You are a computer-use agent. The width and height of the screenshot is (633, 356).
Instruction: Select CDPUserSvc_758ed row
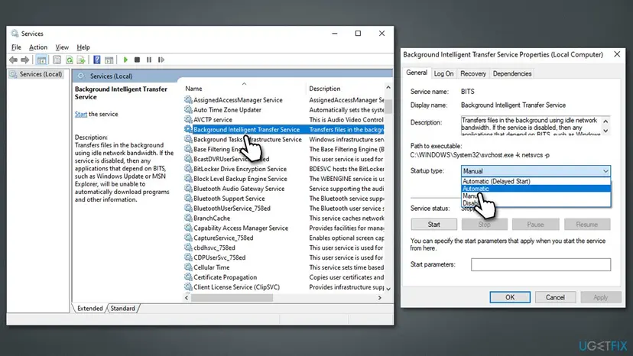click(x=284, y=257)
